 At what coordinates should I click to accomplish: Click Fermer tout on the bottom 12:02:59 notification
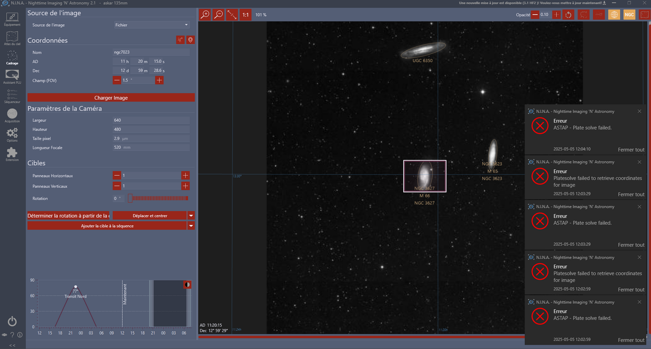(631, 340)
